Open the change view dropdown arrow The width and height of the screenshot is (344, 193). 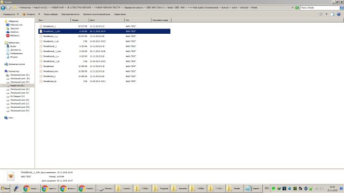tap(326, 14)
